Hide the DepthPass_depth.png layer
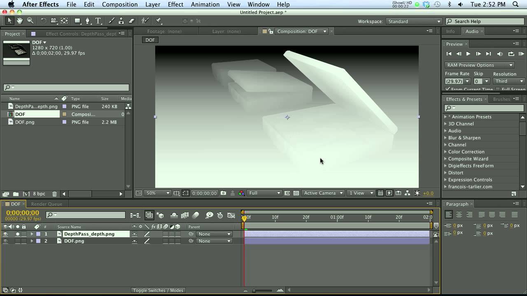Screen dimensions: 527x296 tap(5, 234)
